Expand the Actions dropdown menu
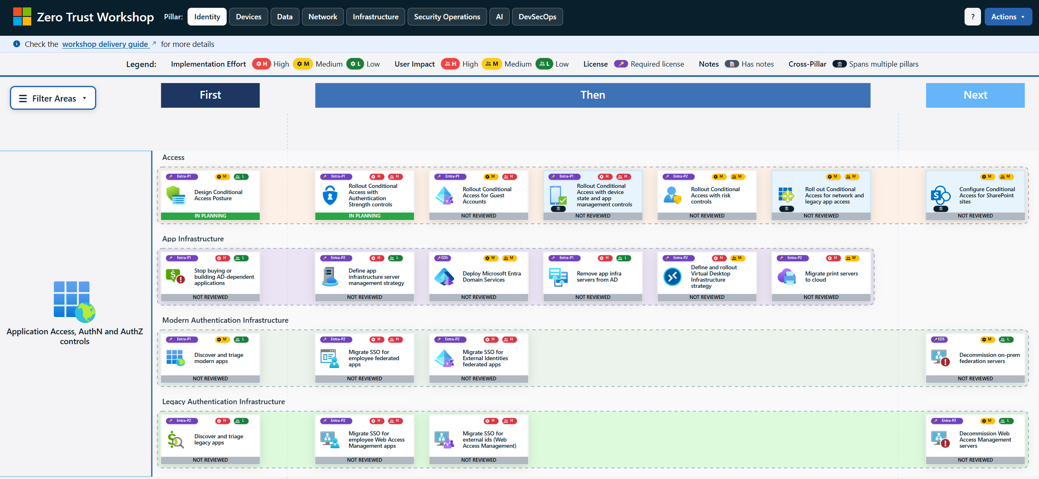 point(1008,17)
